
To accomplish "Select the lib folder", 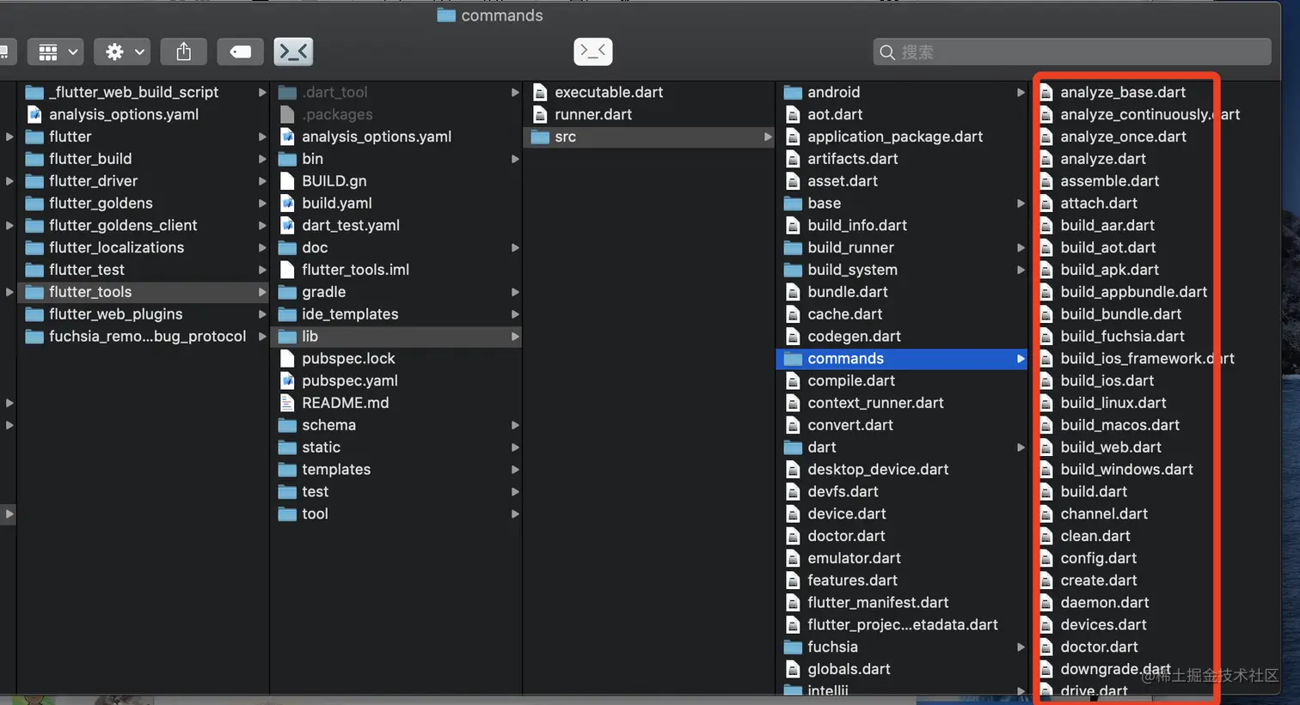I will (396, 337).
